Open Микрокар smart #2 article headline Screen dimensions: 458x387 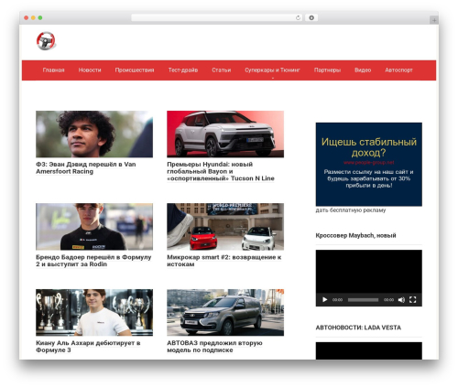tap(224, 261)
